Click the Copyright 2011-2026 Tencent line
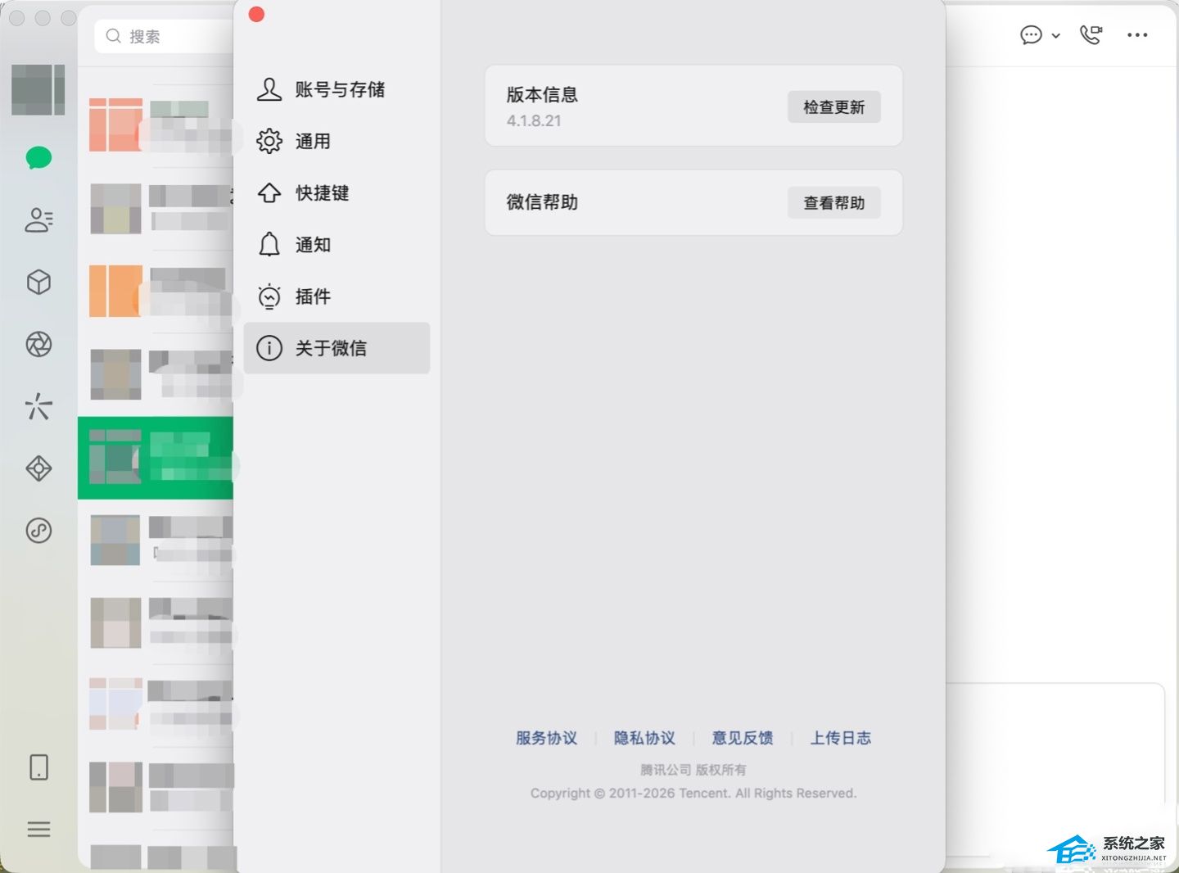Image resolution: width=1179 pixels, height=873 pixels. [693, 793]
